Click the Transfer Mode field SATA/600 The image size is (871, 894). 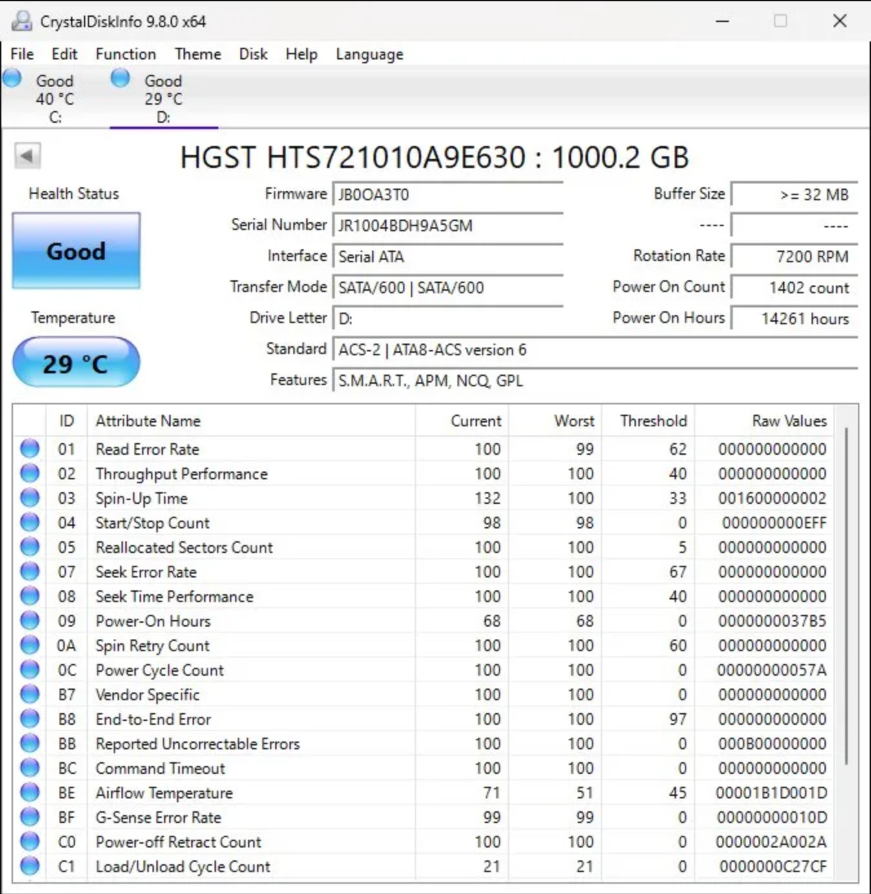tap(448, 287)
